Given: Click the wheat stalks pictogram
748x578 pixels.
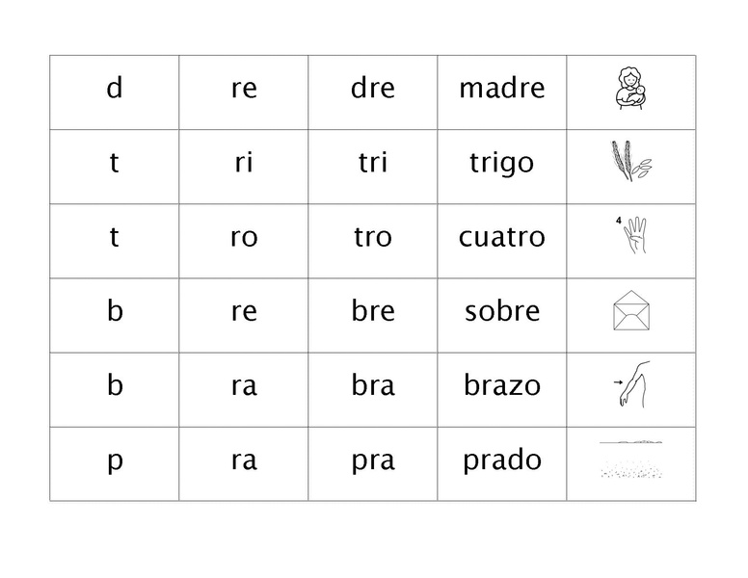Looking at the screenshot, I should [631, 161].
